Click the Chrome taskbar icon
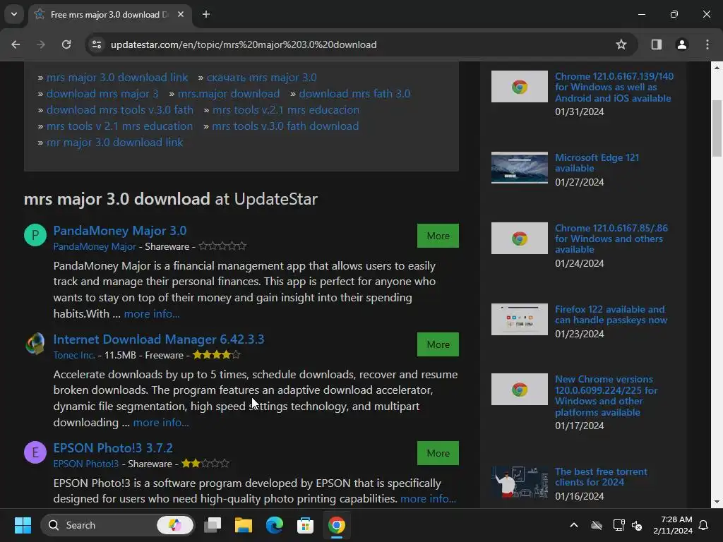Image resolution: width=723 pixels, height=542 pixels. (x=337, y=525)
